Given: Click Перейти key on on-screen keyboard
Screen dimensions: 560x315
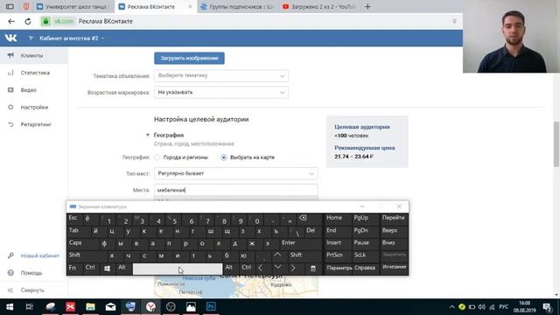Looking at the screenshot, I should 394,218.
